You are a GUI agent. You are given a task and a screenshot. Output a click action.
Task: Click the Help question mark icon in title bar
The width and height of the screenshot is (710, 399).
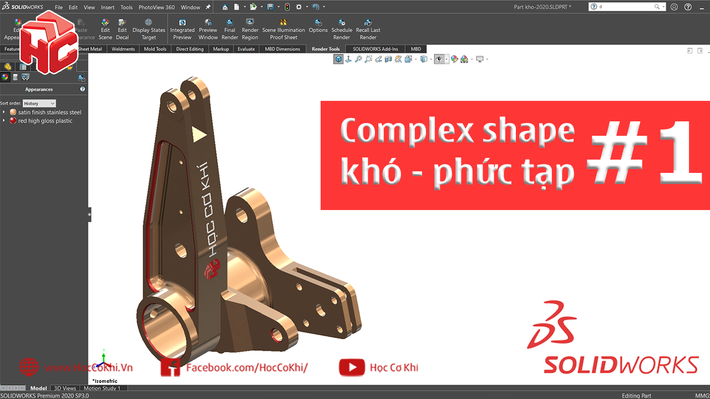688,7
